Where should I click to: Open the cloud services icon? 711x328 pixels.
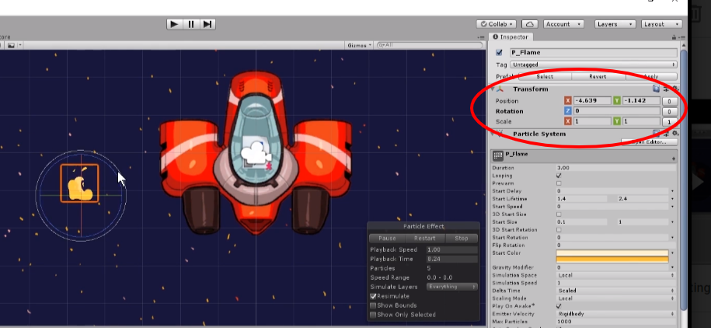[529, 24]
